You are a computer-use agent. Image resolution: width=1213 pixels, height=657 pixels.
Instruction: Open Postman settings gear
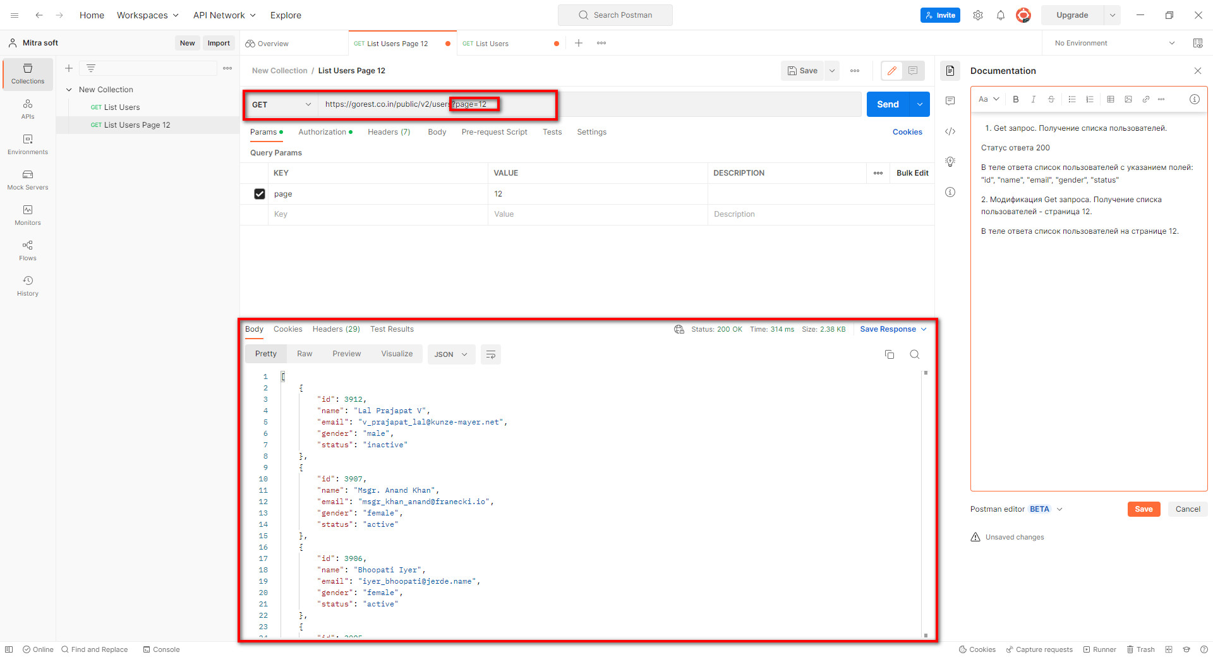[x=978, y=15]
